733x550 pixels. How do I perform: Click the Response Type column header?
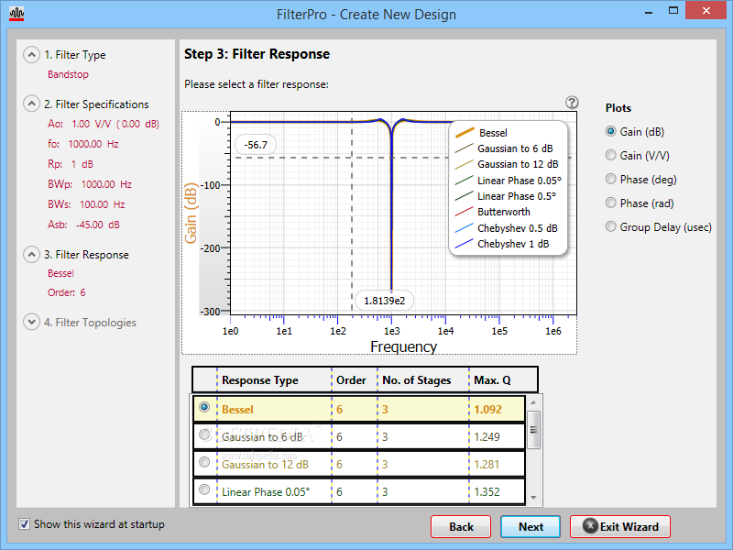[x=274, y=380]
